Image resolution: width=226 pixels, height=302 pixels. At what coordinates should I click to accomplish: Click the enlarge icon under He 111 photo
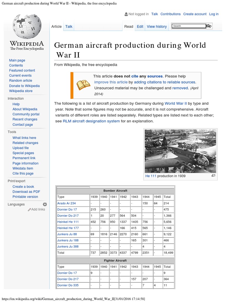point(213,176)
